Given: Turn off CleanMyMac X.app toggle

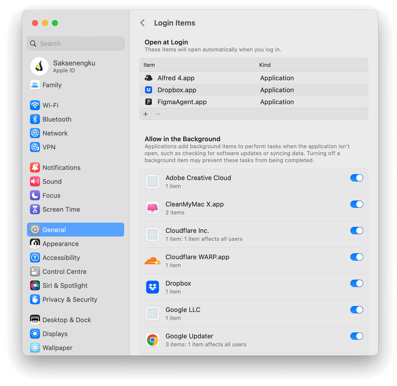Looking at the screenshot, I should tap(357, 204).
